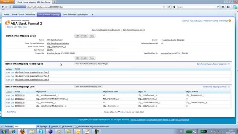
Task: Click the bottom Clone button
Action: click(x=92, y=58)
